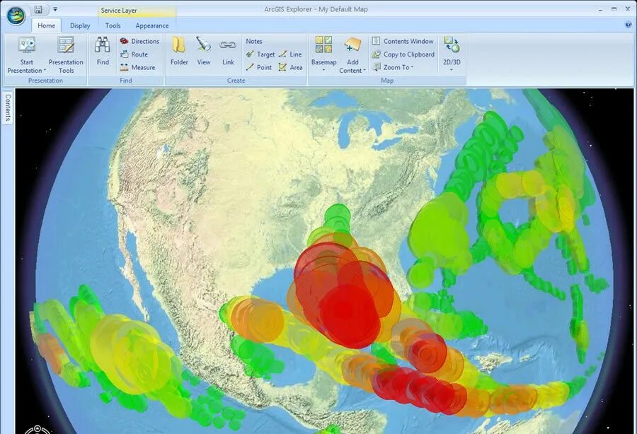The height and width of the screenshot is (434, 637).
Task: Create a Link with the chain icon
Action: [x=228, y=51]
